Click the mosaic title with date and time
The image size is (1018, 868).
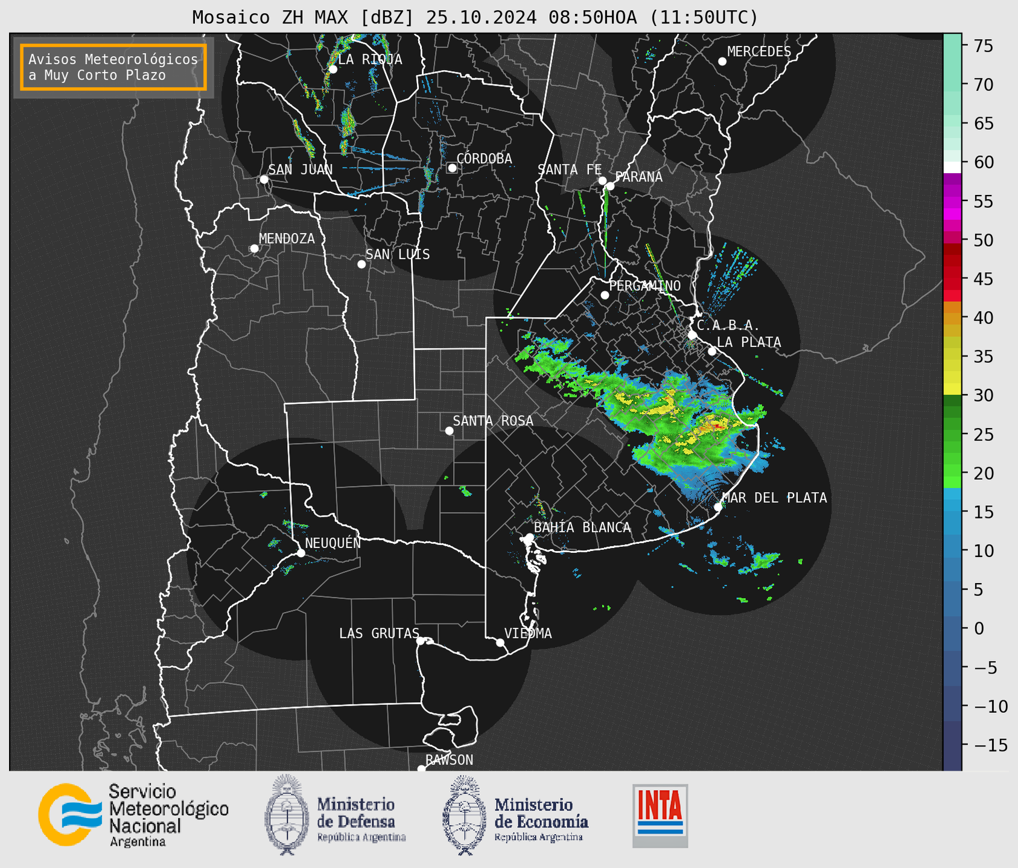475,18
